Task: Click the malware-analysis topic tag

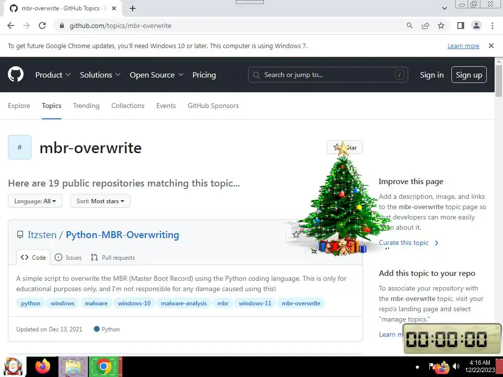Action: 184,303
